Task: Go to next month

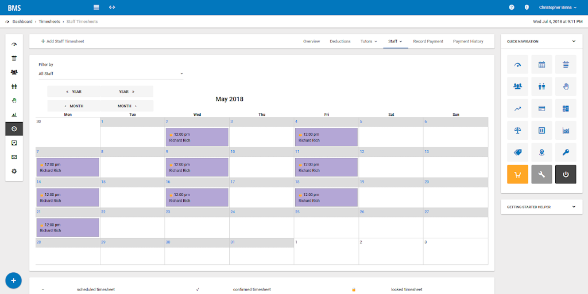Action: pos(127,106)
